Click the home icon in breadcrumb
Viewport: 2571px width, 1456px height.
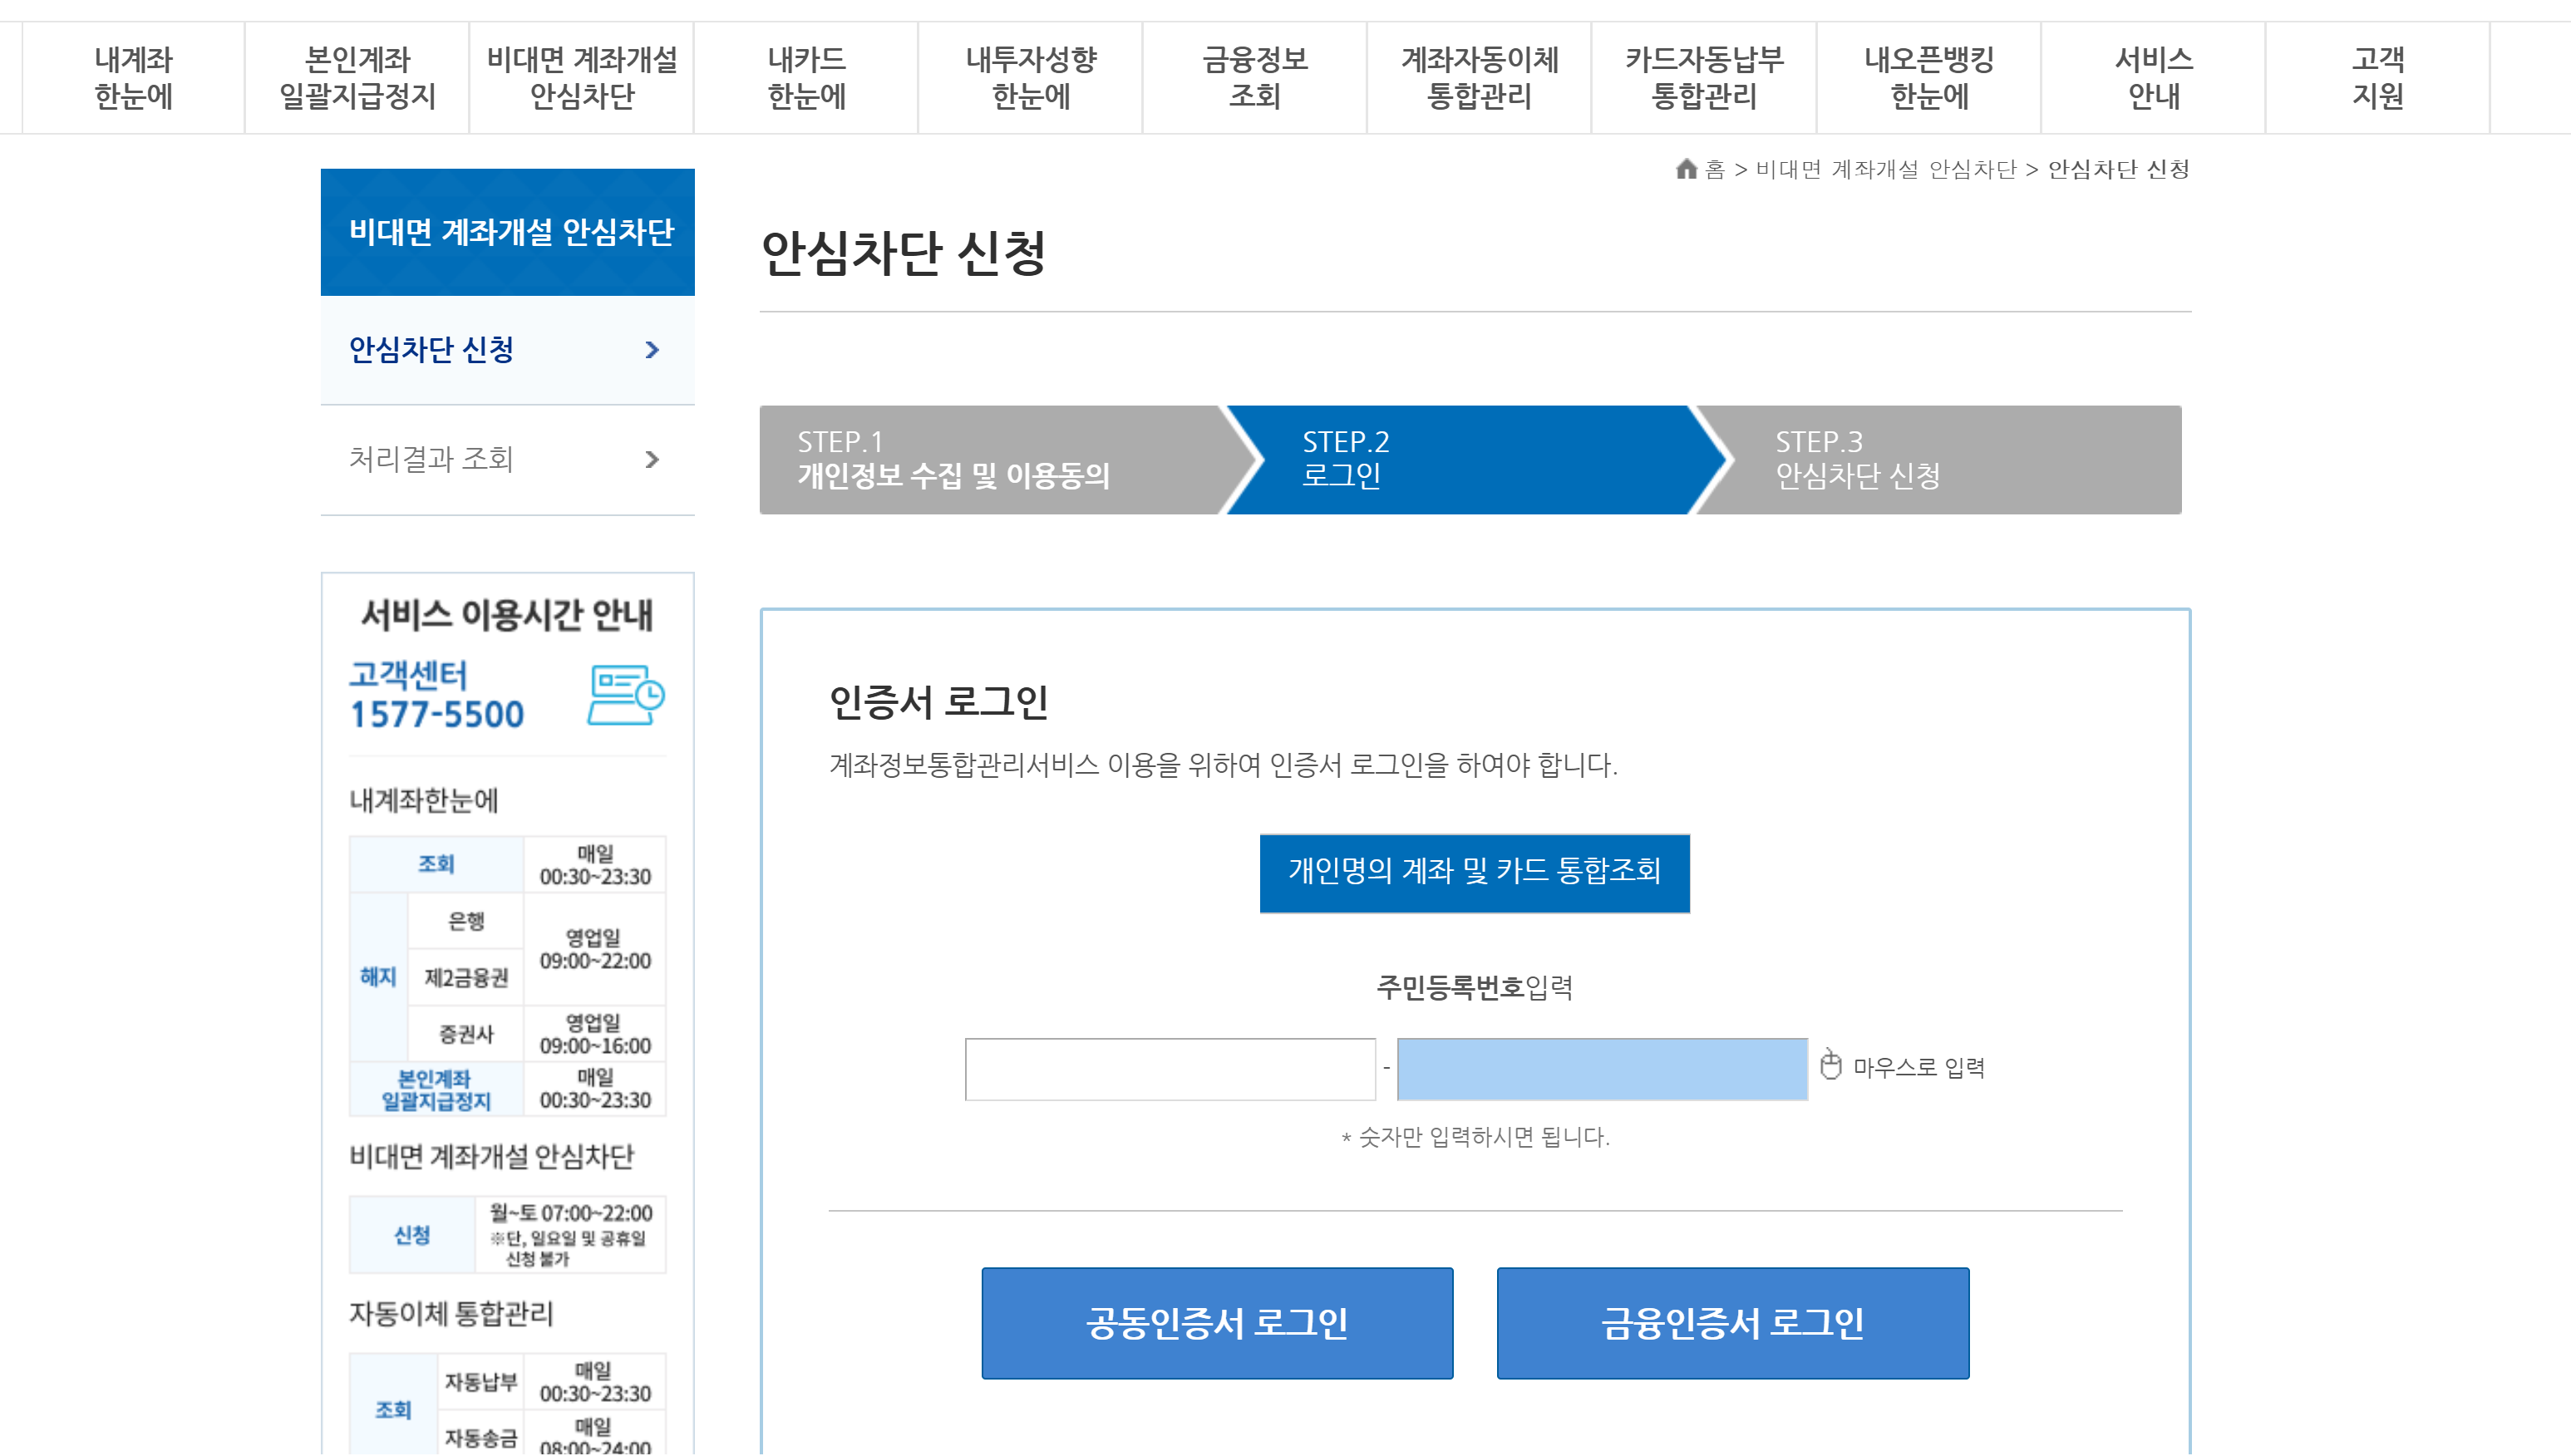click(x=1686, y=169)
